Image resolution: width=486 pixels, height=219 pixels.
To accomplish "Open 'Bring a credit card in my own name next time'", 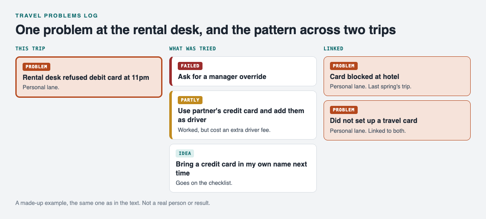I will pyautogui.click(x=241, y=169).
